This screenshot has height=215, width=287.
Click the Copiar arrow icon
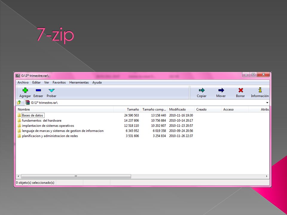[201, 90]
